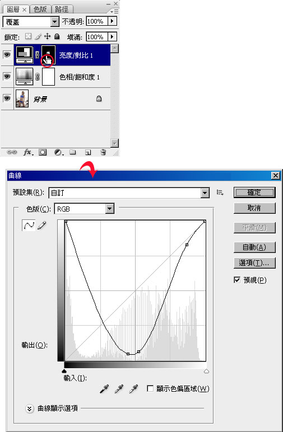Create new adjustment layer icon
This screenshot has width=283, height=432.
coord(58,152)
